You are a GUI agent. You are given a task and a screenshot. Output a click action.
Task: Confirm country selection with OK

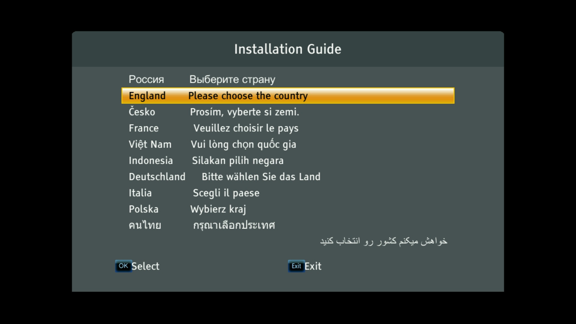coord(123,266)
